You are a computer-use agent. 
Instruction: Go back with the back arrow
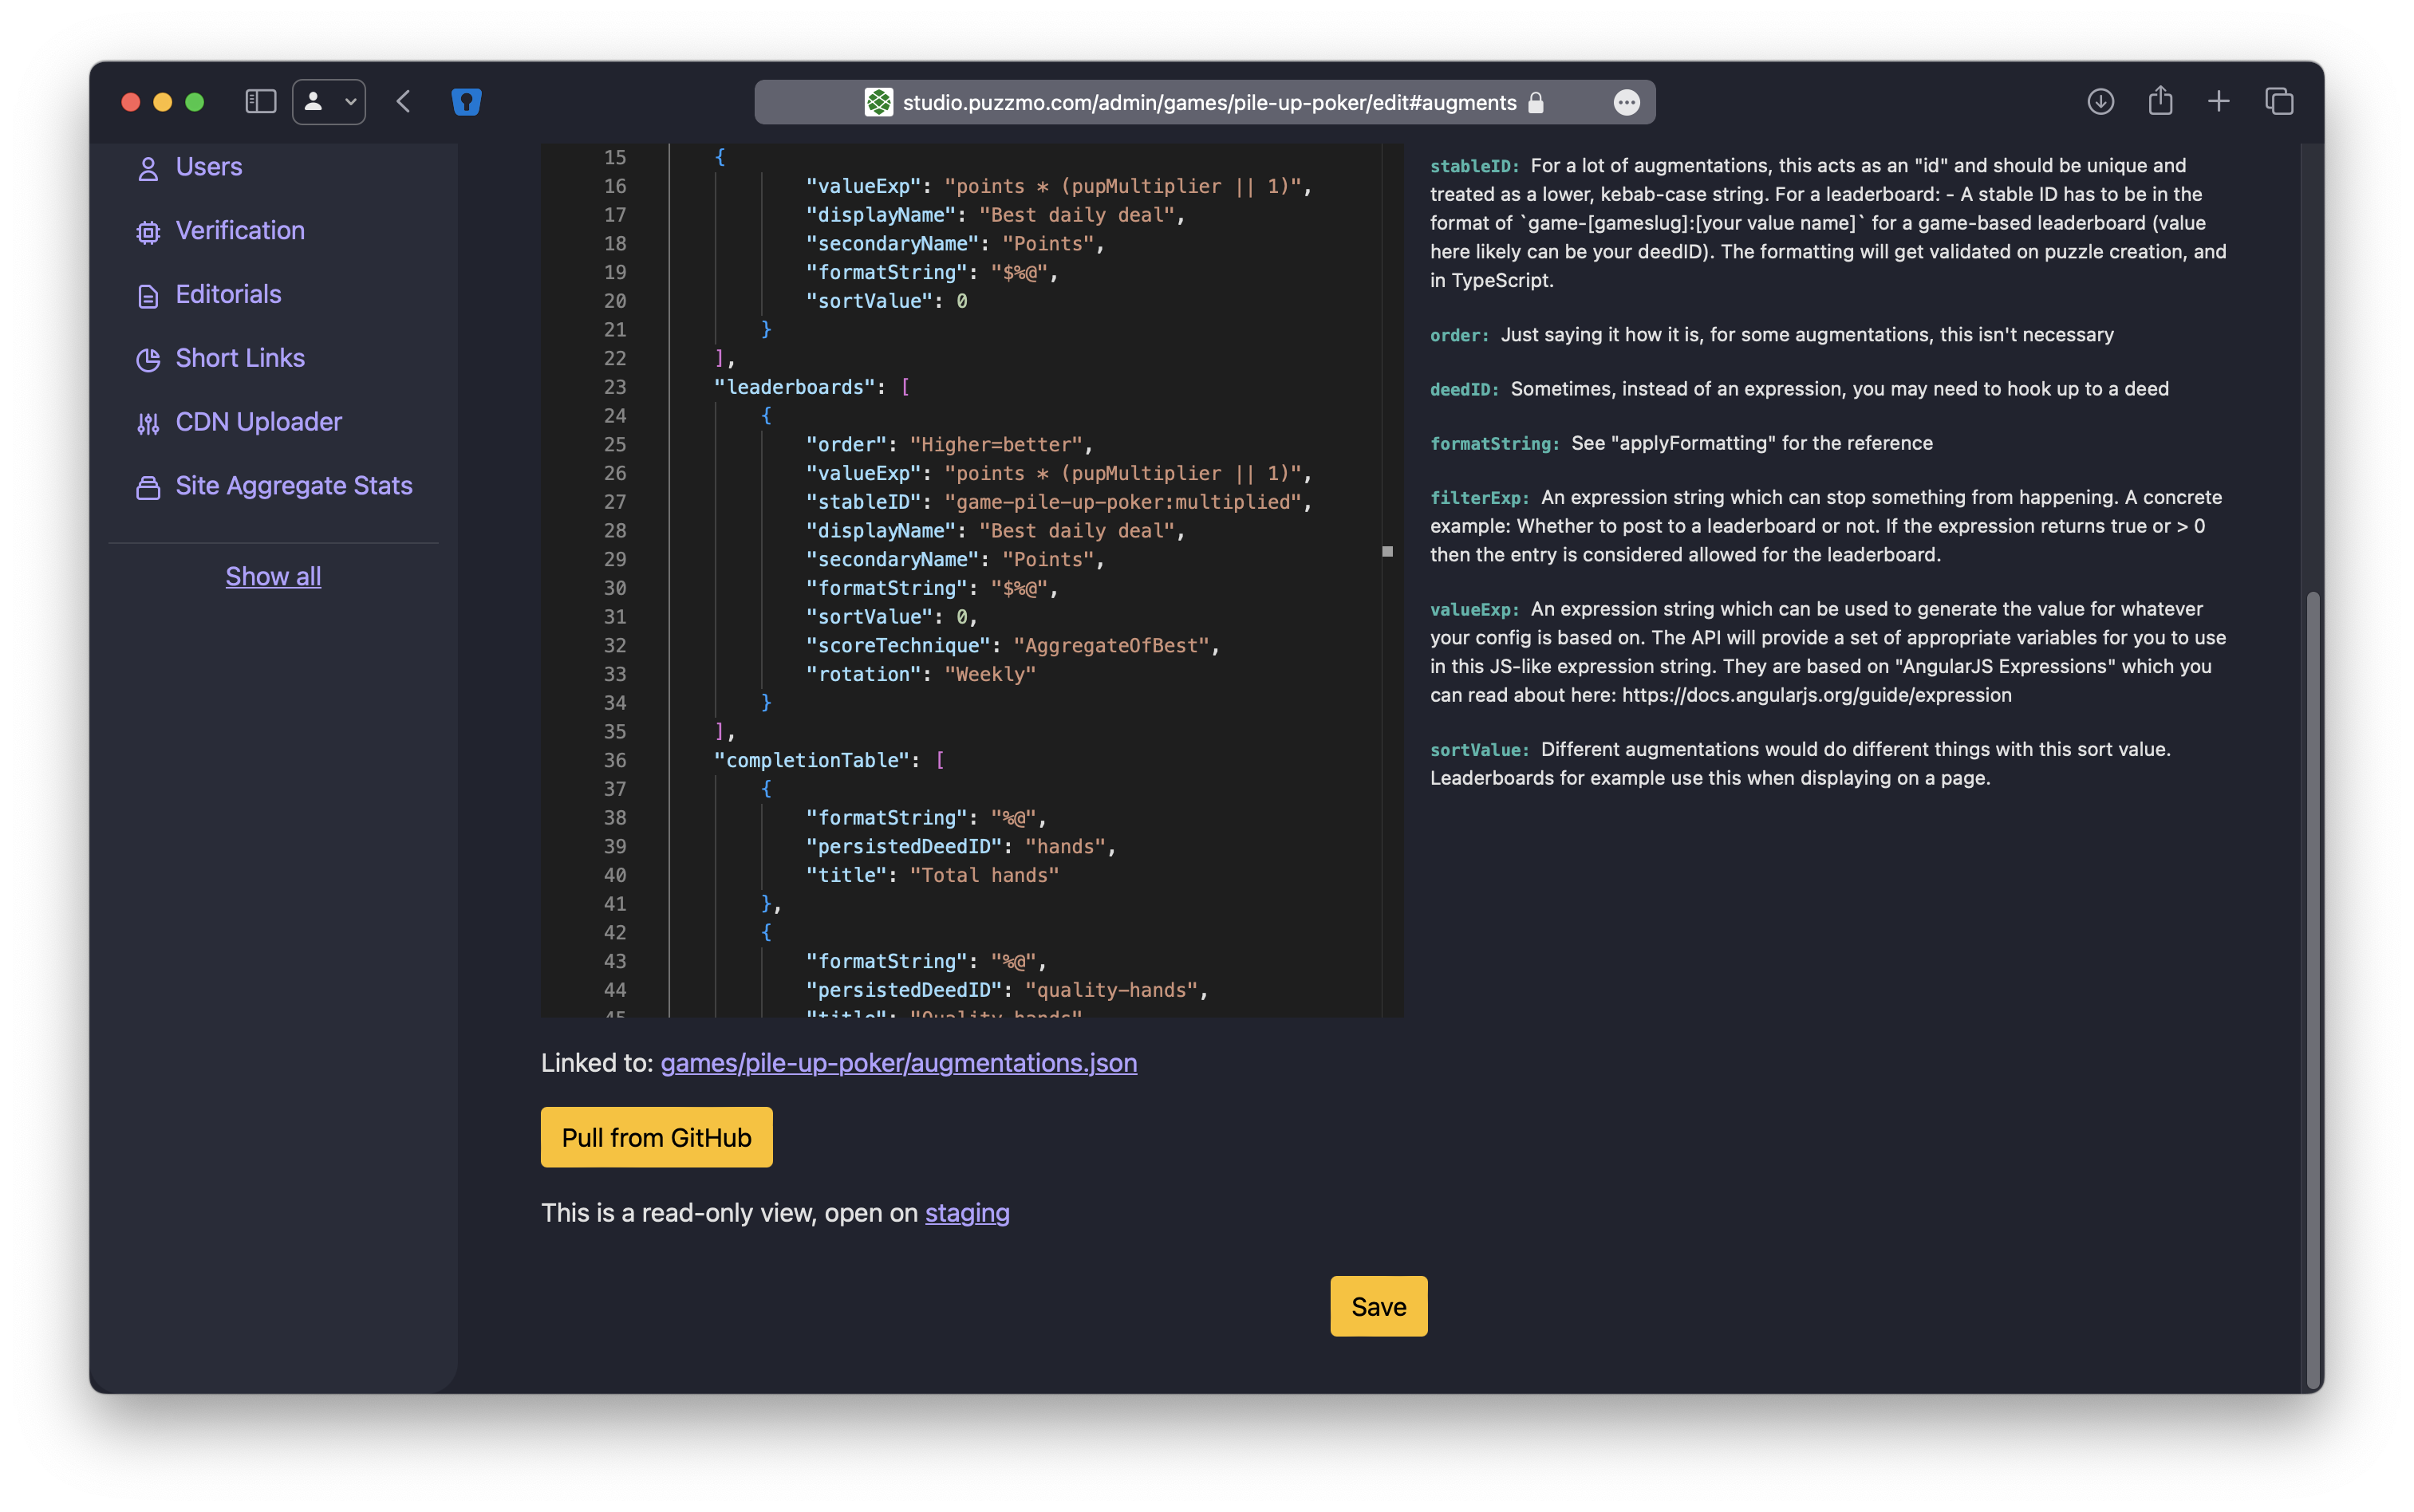point(403,102)
